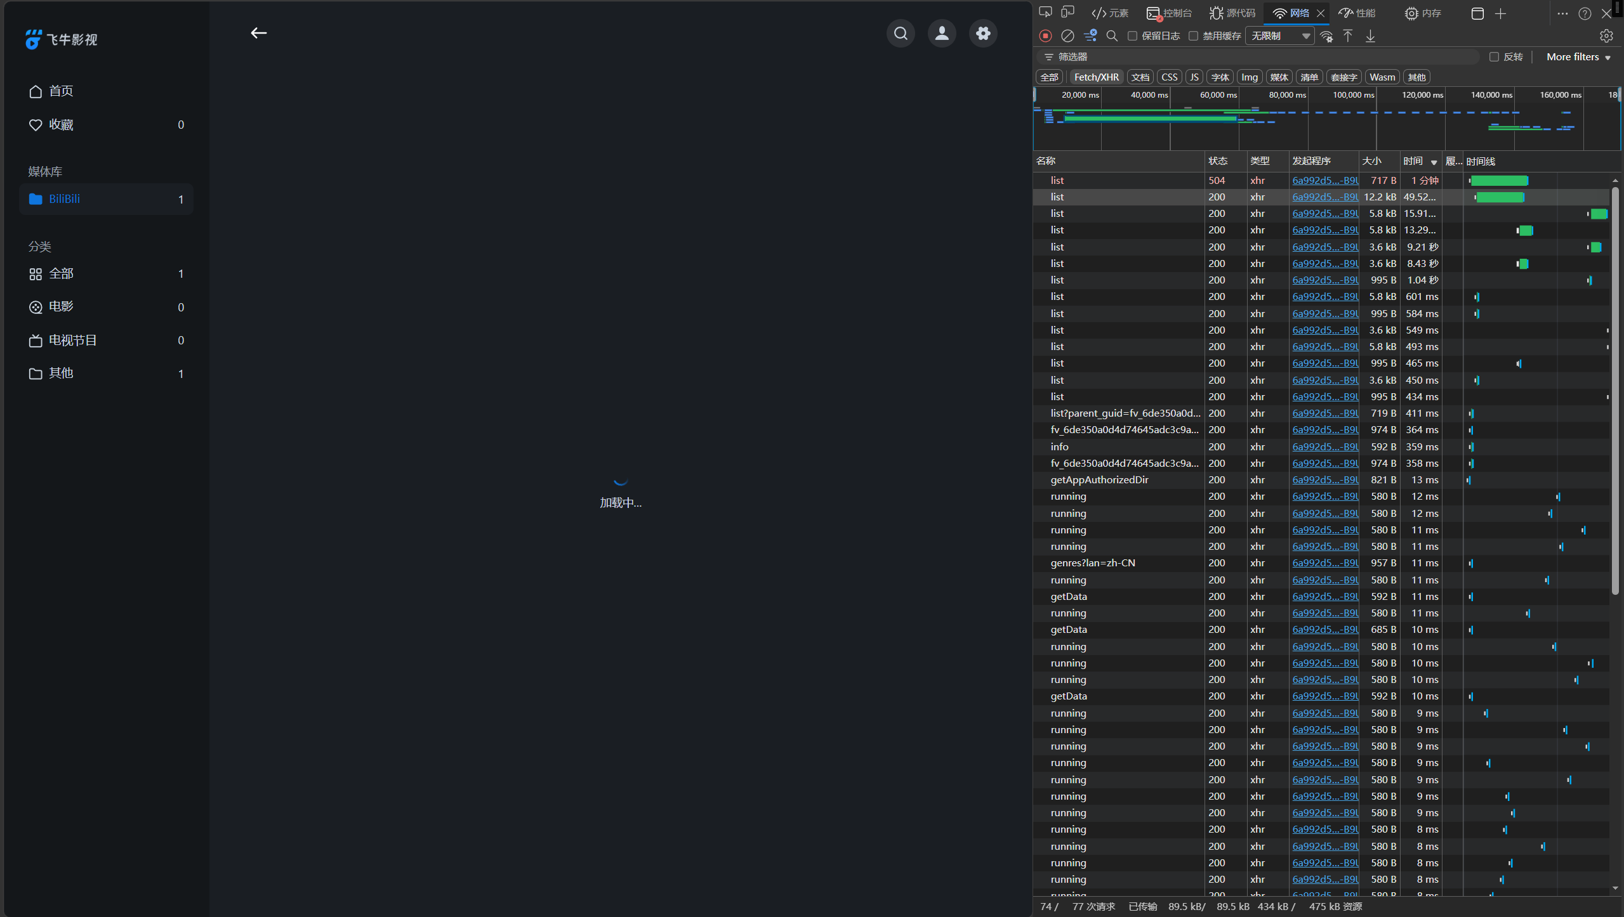
Task: Expand the More filters dropdown
Action: [1578, 57]
